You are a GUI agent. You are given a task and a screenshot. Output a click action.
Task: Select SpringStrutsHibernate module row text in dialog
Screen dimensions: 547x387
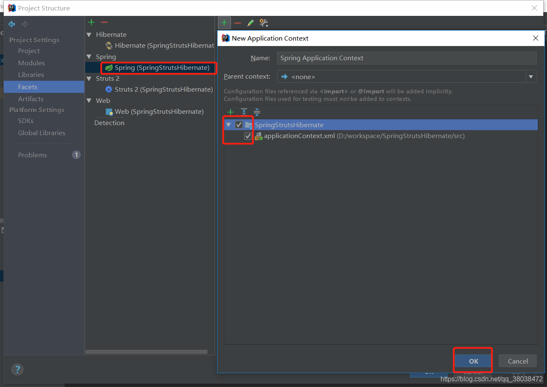tap(289, 125)
